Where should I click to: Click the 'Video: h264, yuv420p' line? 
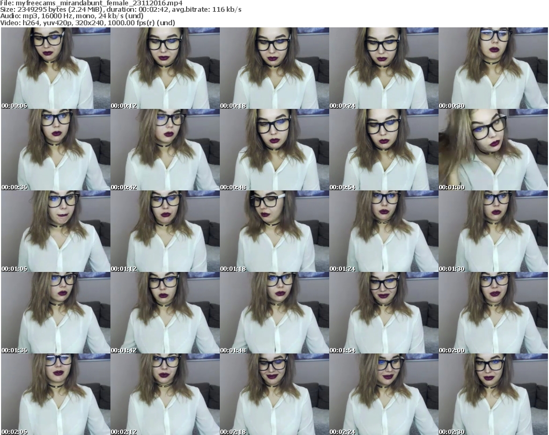tap(87, 23)
